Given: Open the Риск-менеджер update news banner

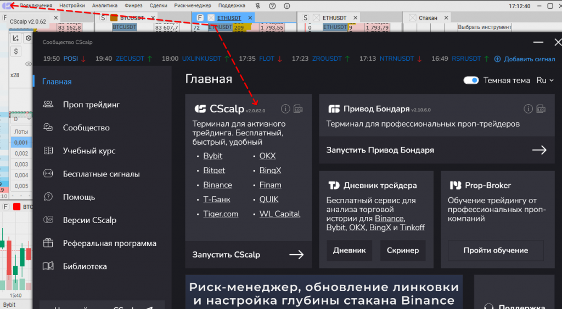Looking at the screenshot, I should [324, 292].
